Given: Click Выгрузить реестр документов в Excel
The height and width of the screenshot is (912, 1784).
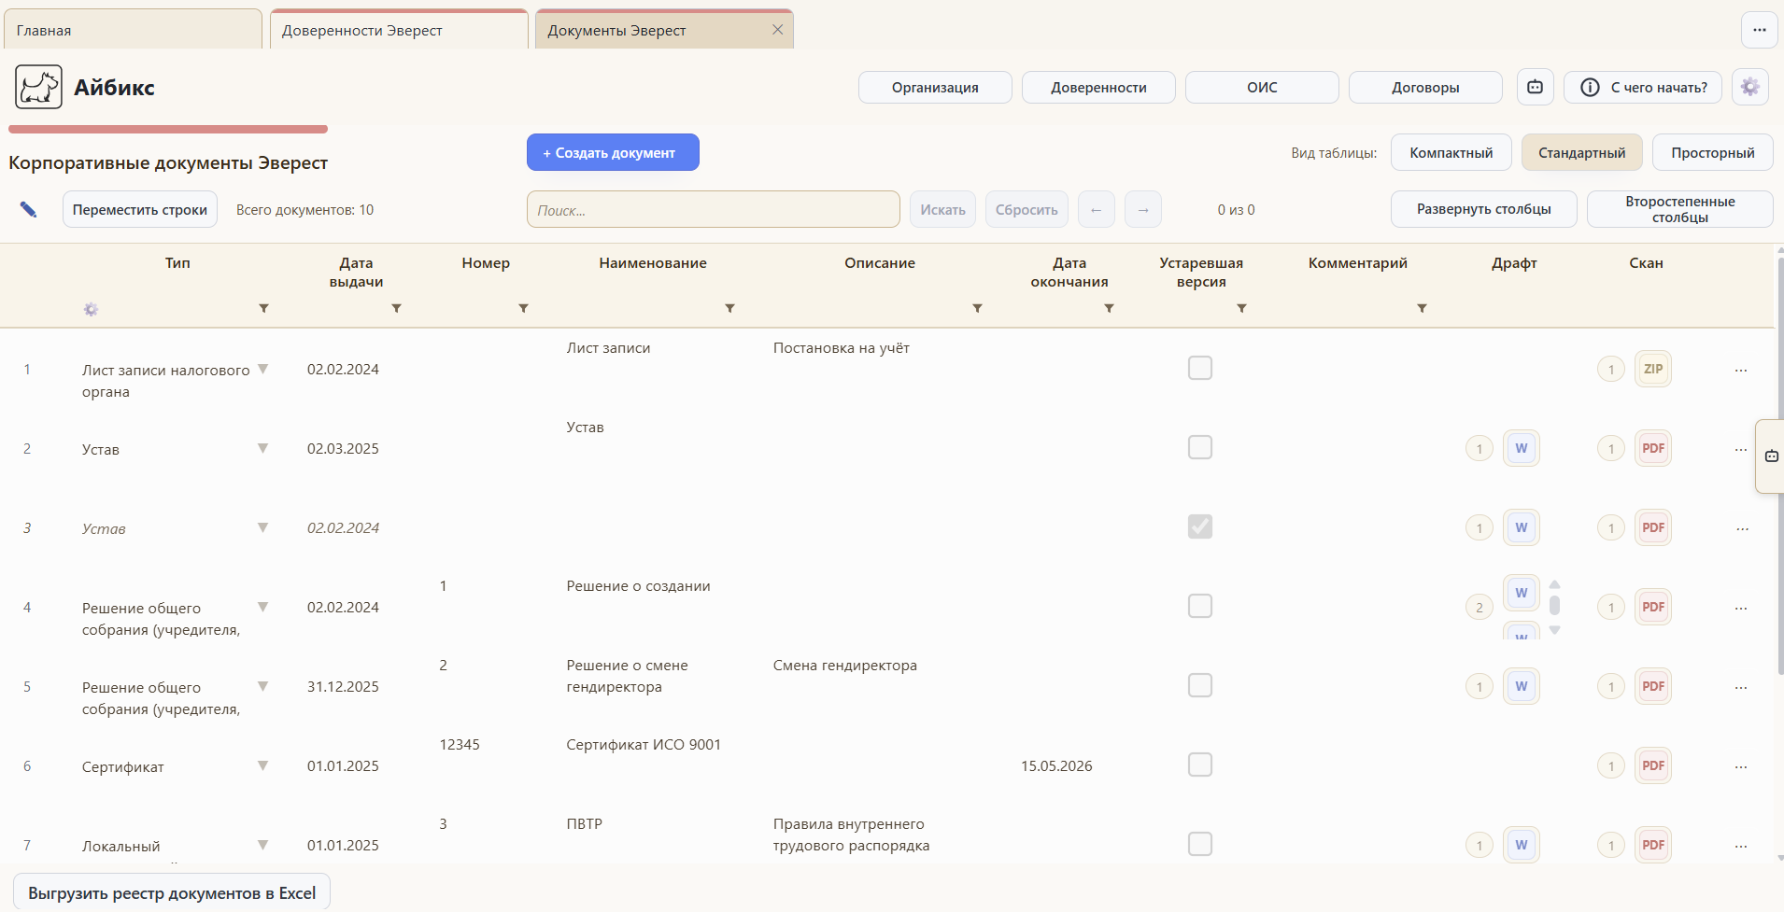Looking at the screenshot, I should click(172, 892).
